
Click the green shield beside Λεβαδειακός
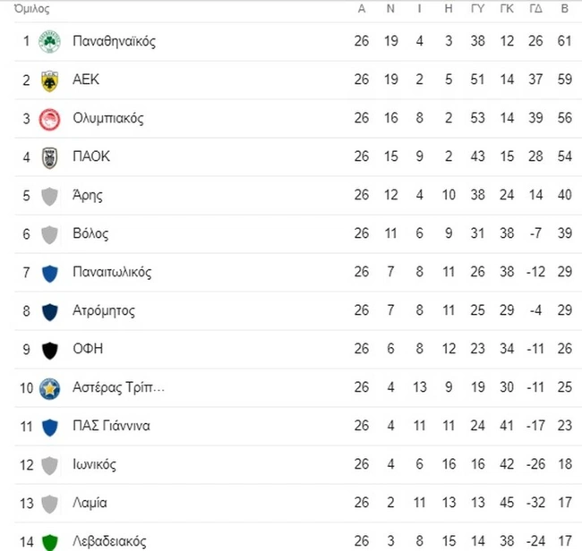click(49, 540)
